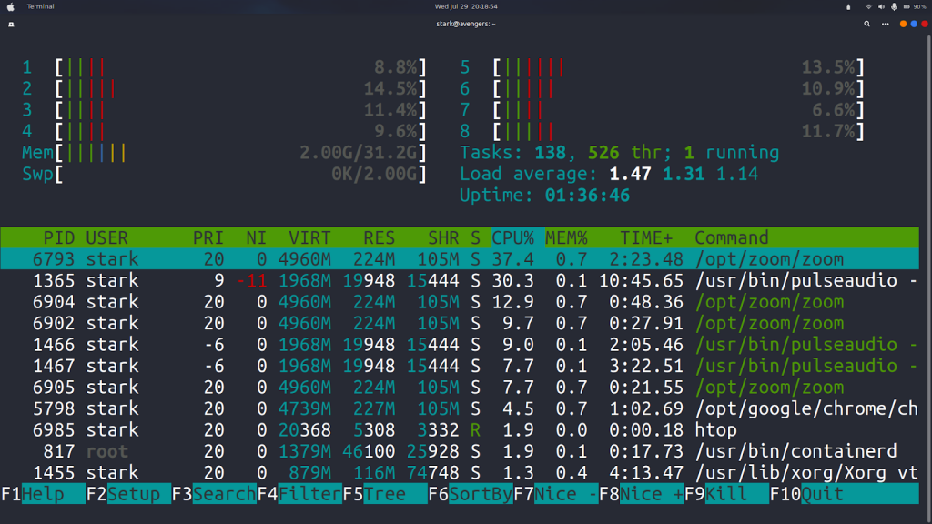This screenshot has width=932, height=524.
Task: Select process row PID 1466 pulseaudio
Action: click(460, 345)
